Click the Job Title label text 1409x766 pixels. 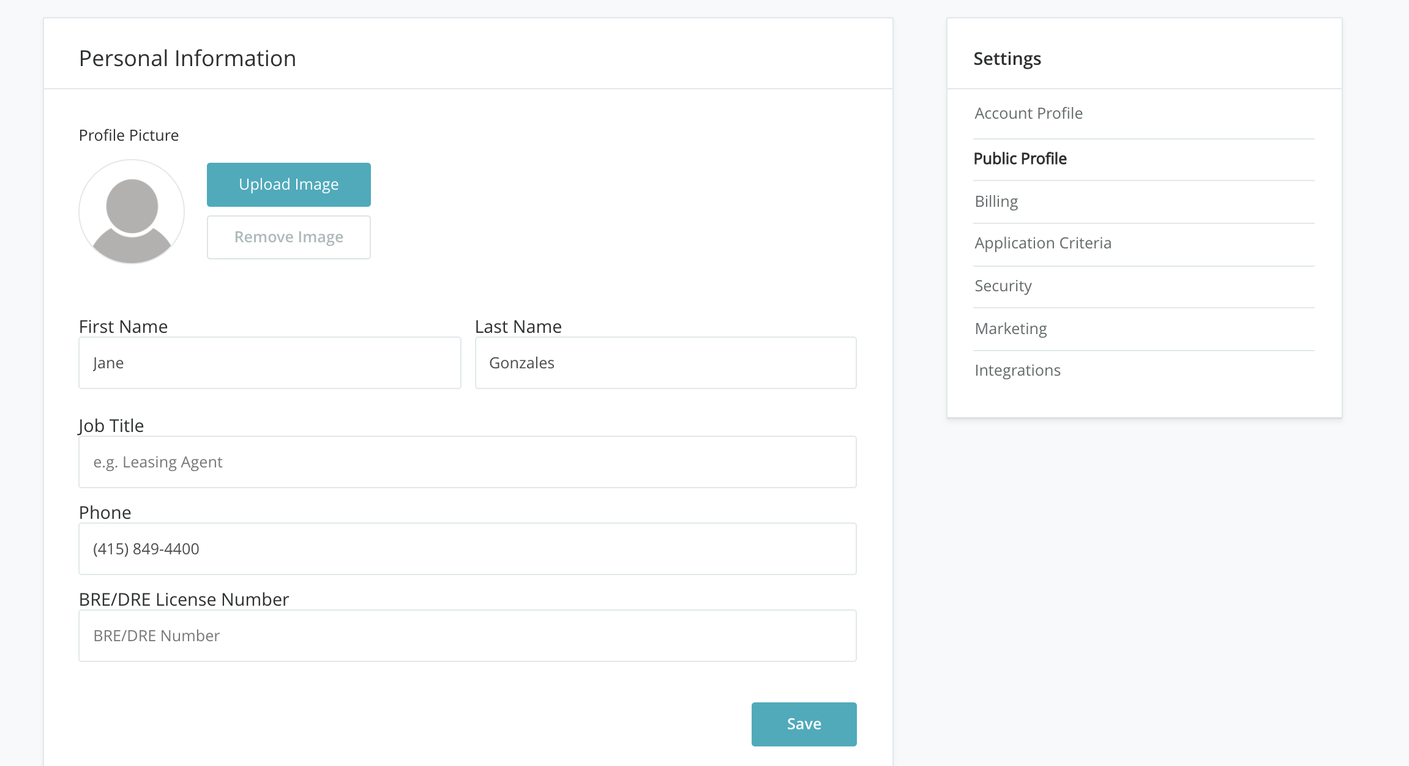click(x=111, y=426)
